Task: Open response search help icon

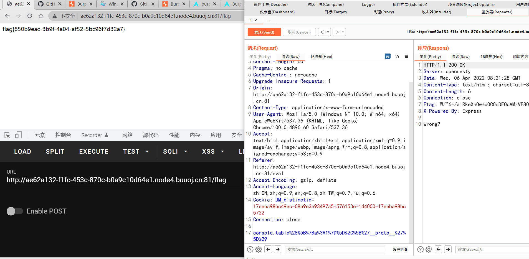Action: pyautogui.click(x=421, y=249)
